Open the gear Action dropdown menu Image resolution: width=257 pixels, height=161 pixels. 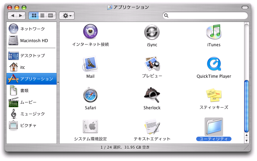(x=66, y=15)
